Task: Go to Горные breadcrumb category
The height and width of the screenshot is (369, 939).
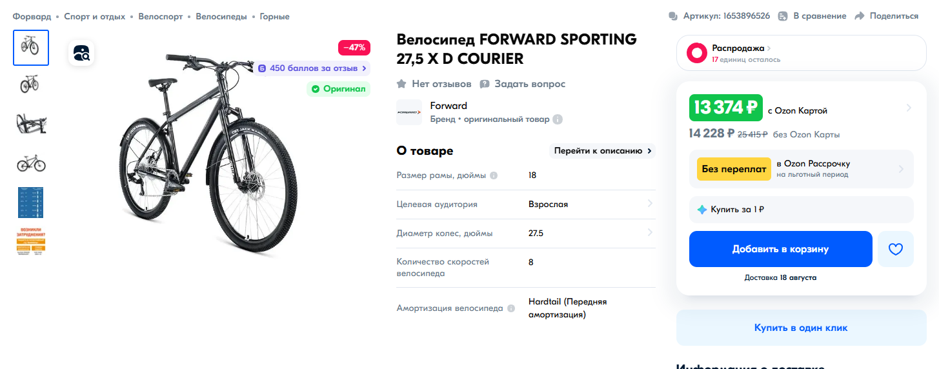Action: [x=274, y=16]
